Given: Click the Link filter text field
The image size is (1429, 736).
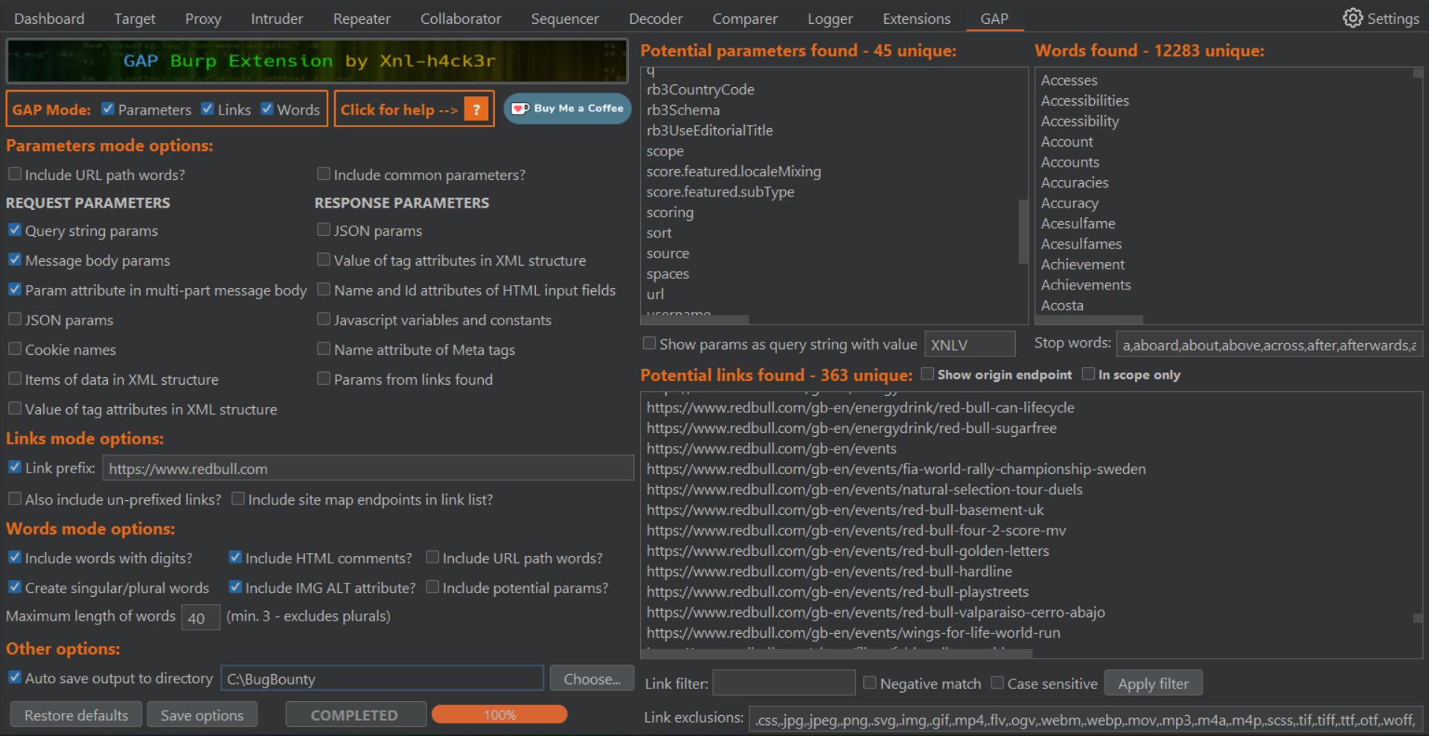Looking at the screenshot, I should 784,682.
